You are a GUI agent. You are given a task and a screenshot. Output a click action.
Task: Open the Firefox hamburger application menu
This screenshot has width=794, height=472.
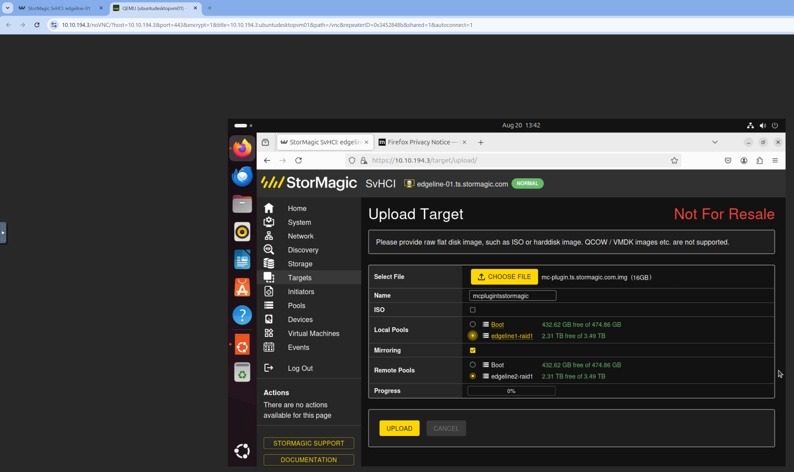[x=775, y=160]
